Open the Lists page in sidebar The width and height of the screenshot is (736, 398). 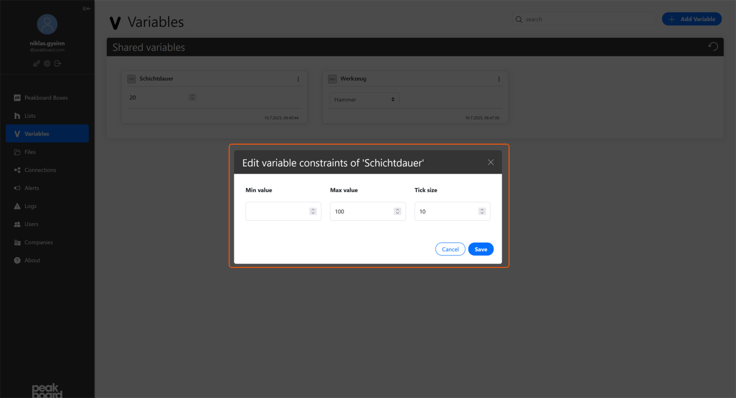(x=30, y=116)
